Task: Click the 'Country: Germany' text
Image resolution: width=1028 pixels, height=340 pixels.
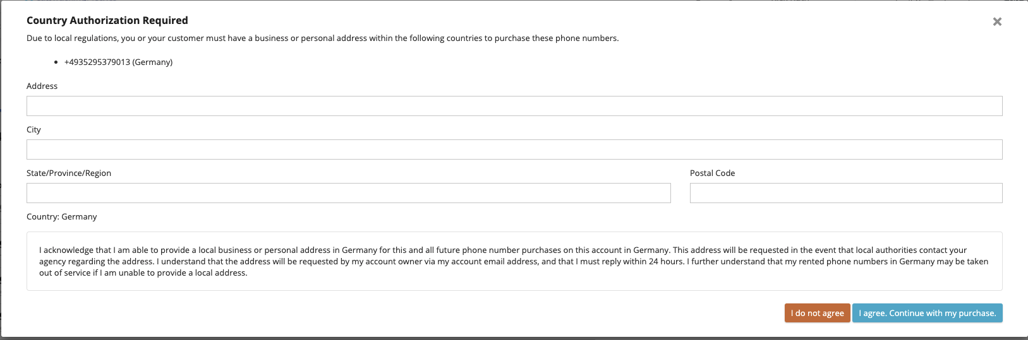Action: (62, 216)
